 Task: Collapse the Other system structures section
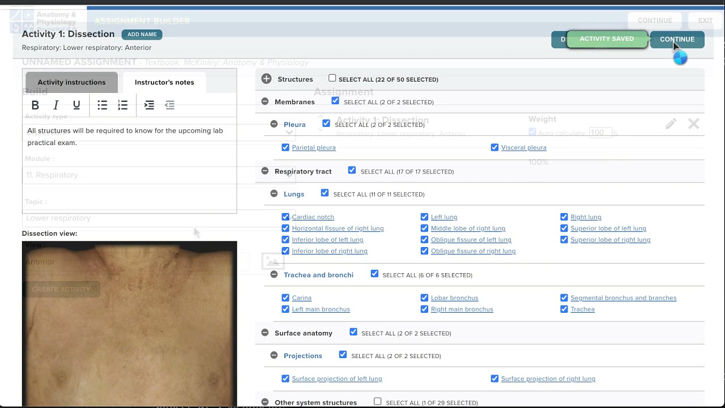265,402
